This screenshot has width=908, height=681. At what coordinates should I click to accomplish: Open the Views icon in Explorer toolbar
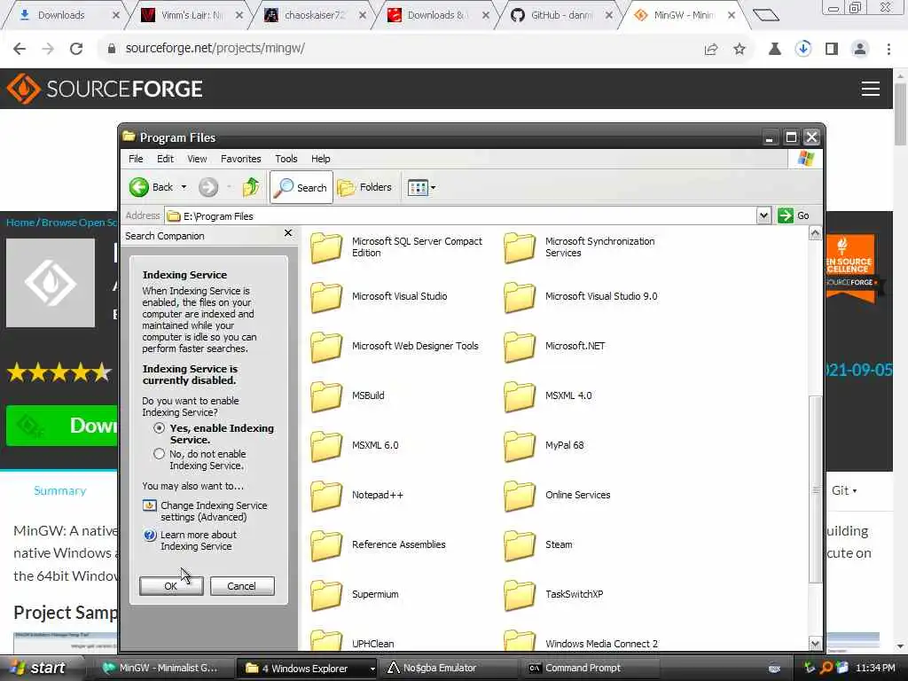(418, 187)
